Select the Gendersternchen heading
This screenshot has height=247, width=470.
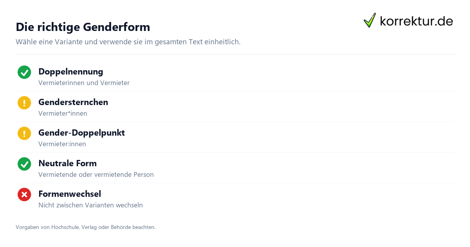[73, 102]
